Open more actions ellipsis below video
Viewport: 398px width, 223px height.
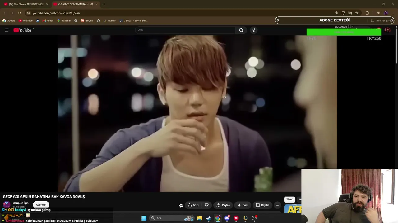(x=277, y=205)
